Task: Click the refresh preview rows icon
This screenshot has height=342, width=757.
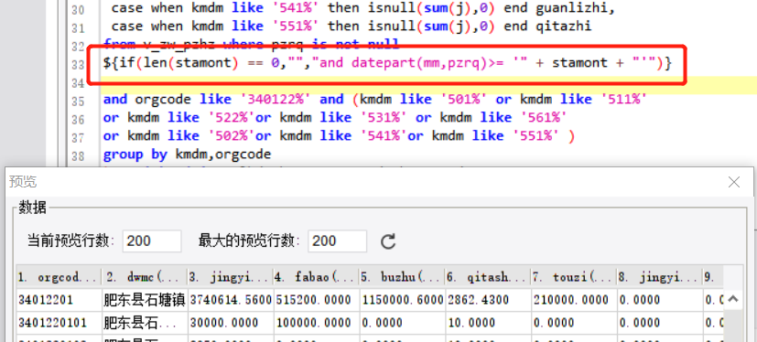Action: [x=388, y=241]
